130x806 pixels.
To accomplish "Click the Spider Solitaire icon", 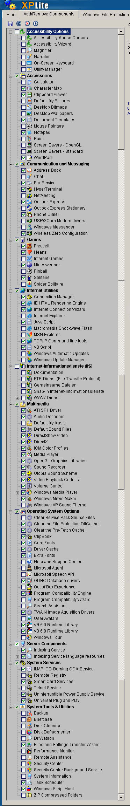I will tap(30, 284).
